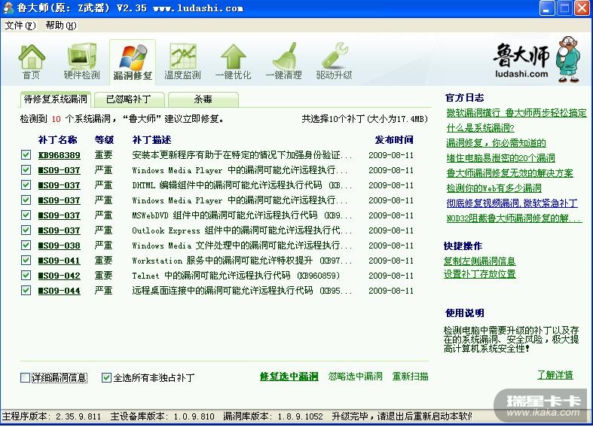Uncheck the Windows Media 文件处理 MS09-038 checkbox
This screenshot has height=427, width=593.
(26, 245)
